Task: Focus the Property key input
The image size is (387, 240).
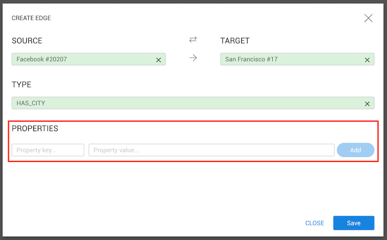Action: coord(48,150)
